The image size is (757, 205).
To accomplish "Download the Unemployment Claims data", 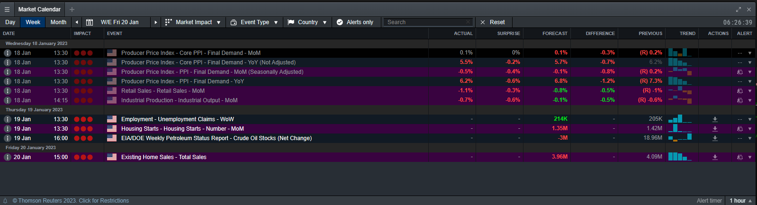I will pyautogui.click(x=715, y=119).
